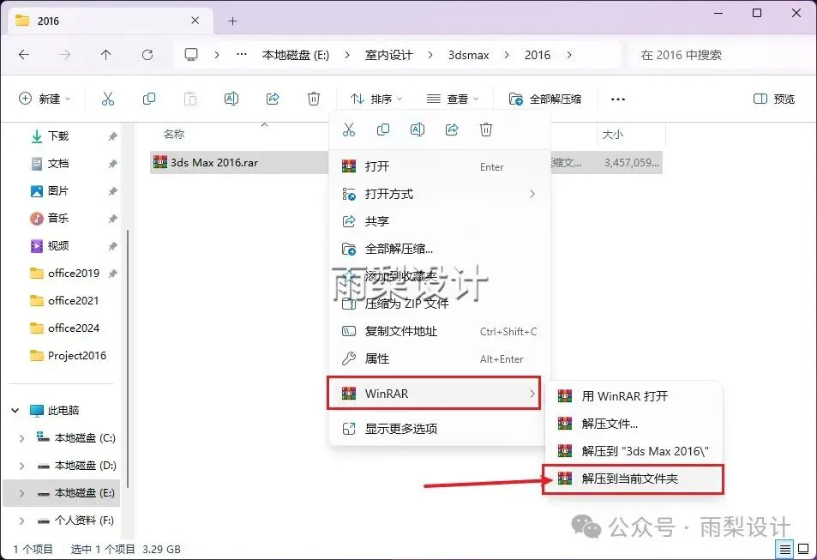Open the 查看 view dropdown
The height and width of the screenshot is (560, 817).
tap(453, 99)
